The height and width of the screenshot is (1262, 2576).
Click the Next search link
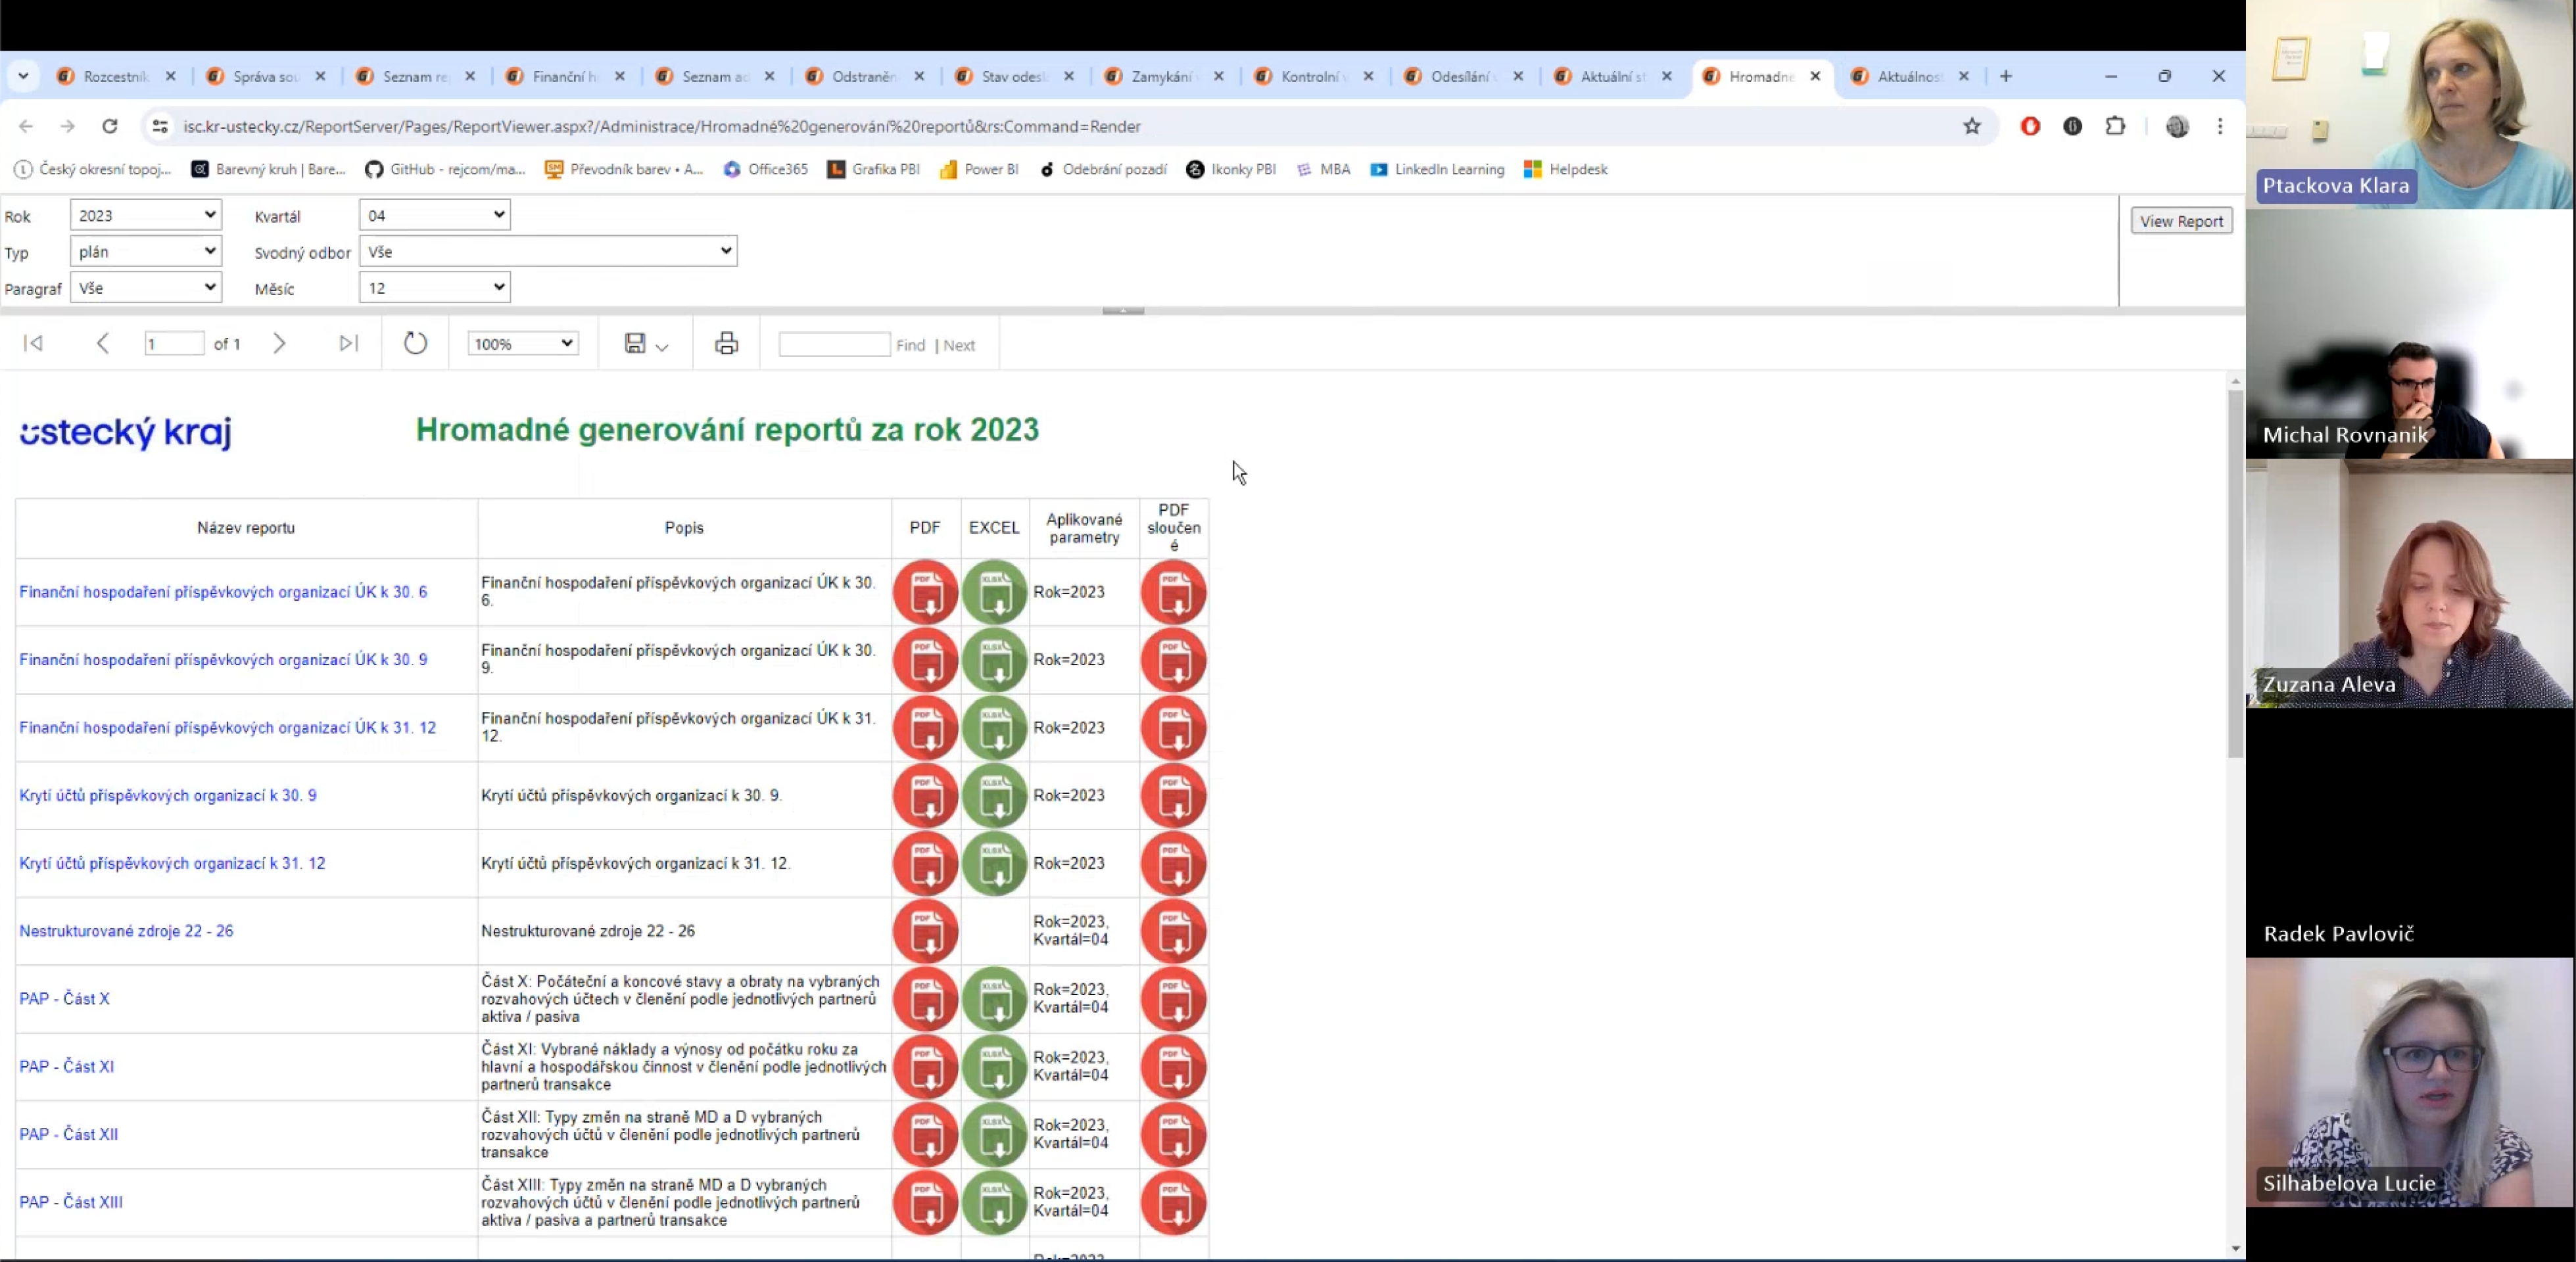click(x=959, y=345)
